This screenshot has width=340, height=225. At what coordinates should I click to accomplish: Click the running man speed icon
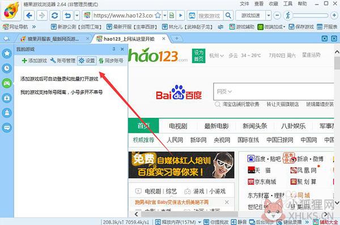pyautogui.click(x=288, y=15)
